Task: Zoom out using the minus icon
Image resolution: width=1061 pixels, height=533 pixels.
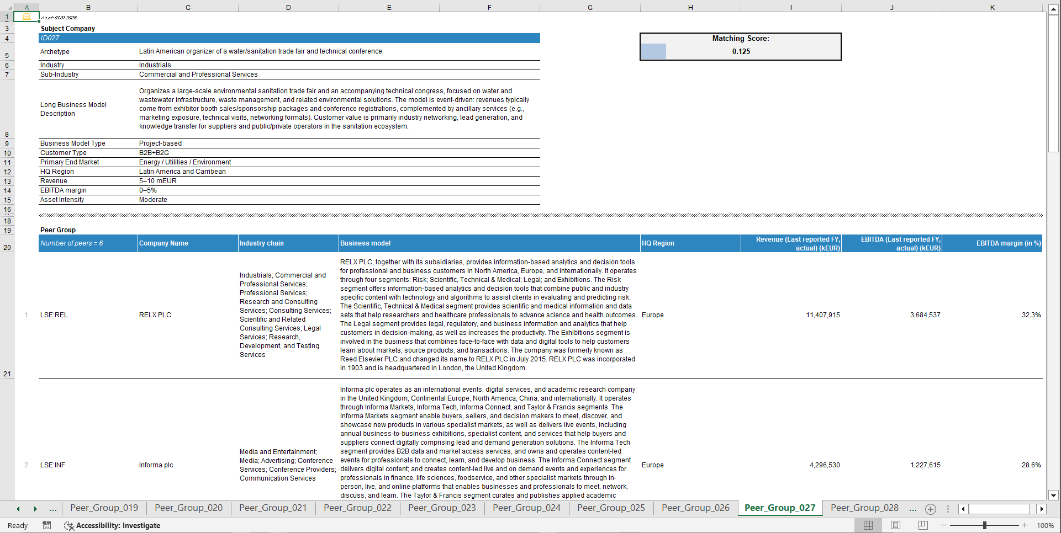Action: [944, 525]
